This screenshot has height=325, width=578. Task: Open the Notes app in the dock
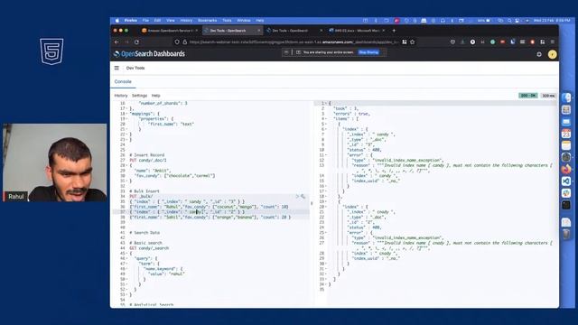(566, 145)
